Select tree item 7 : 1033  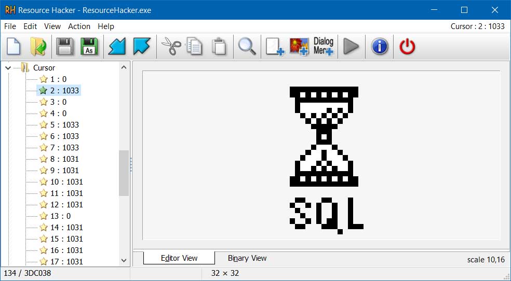click(64, 147)
